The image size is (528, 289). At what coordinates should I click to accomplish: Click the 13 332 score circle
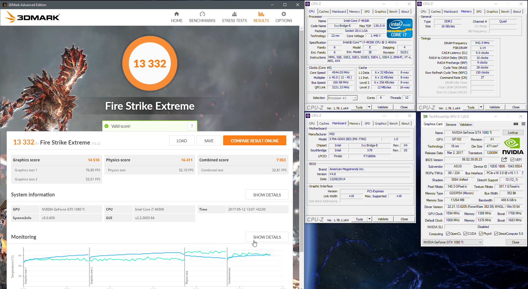[150, 63]
